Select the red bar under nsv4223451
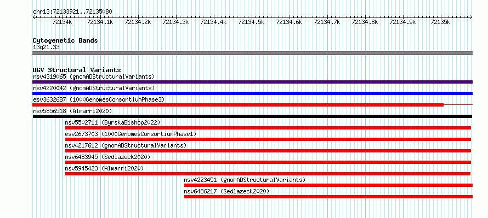Viewport: 488px width, 218px height. 328,185
